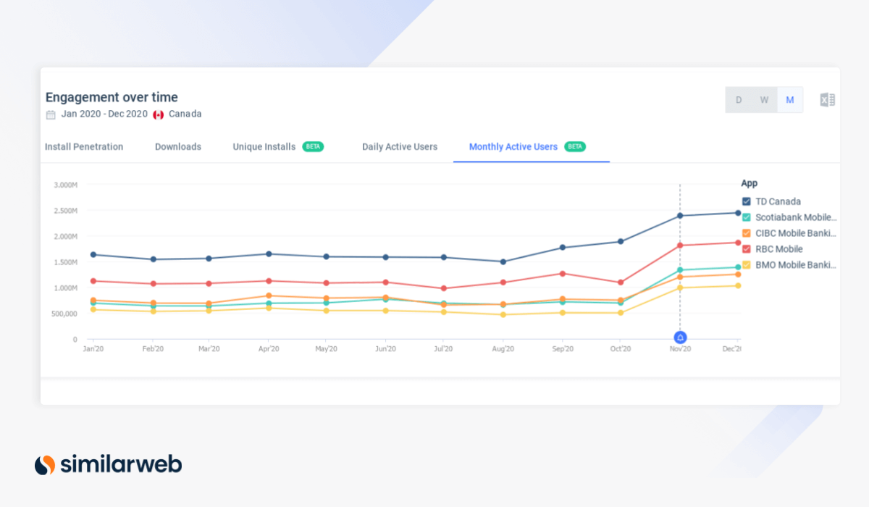
Task: Uncheck the TD Canada legend checkbox
Action: tap(747, 201)
